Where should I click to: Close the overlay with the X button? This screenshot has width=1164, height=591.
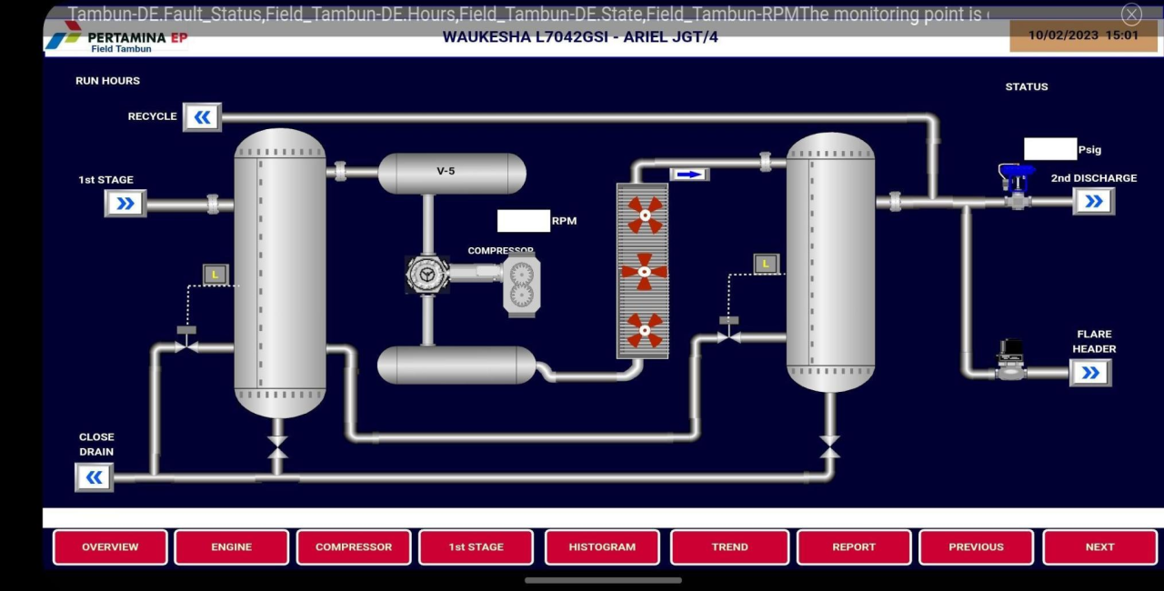pyautogui.click(x=1131, y=14)
